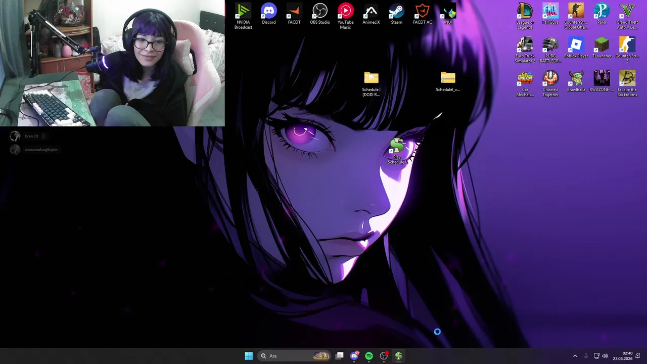Select the Counter-Strike Global Offensive shortcut
This screenshot has height=364, width=647.
[576, 16]
